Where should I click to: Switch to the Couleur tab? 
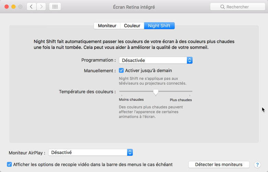click(132, 26)
